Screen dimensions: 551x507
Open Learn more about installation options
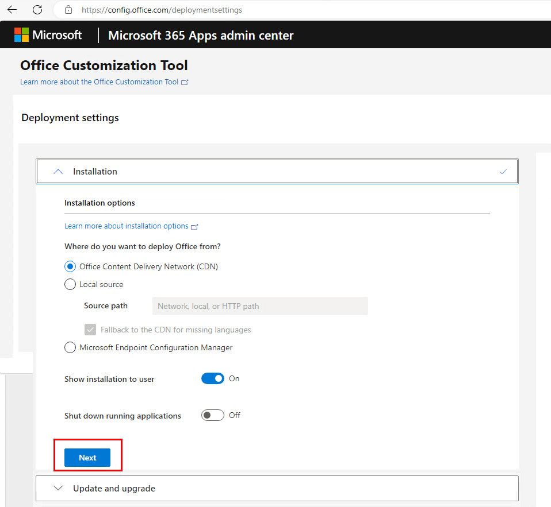point(127,226)
